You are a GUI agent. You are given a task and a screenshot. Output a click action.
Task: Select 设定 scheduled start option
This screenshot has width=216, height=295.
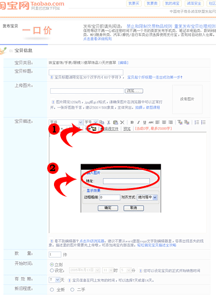pos(52,271)
